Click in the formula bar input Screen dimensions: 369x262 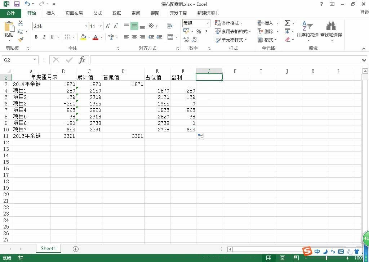pyautogui.click(x=225, y=60)
